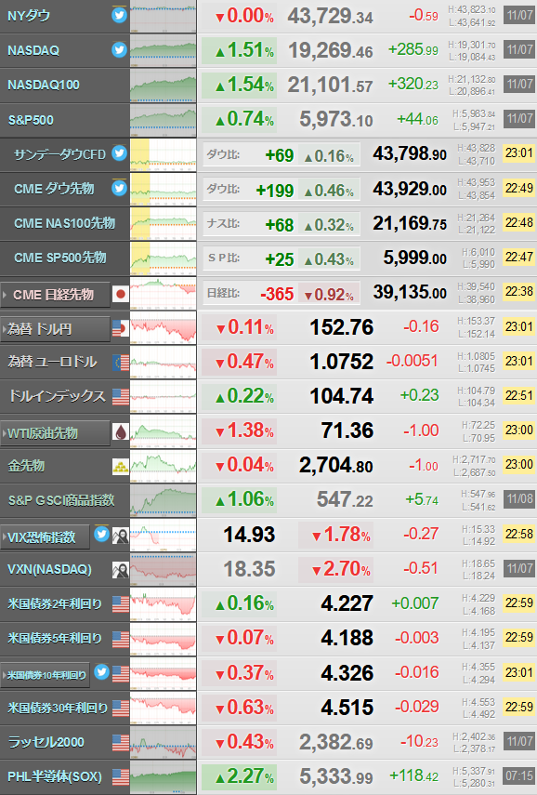Click the ユーロドル rate 1.0752
This screenshot has width=537, height=795.
click(342, 362)
